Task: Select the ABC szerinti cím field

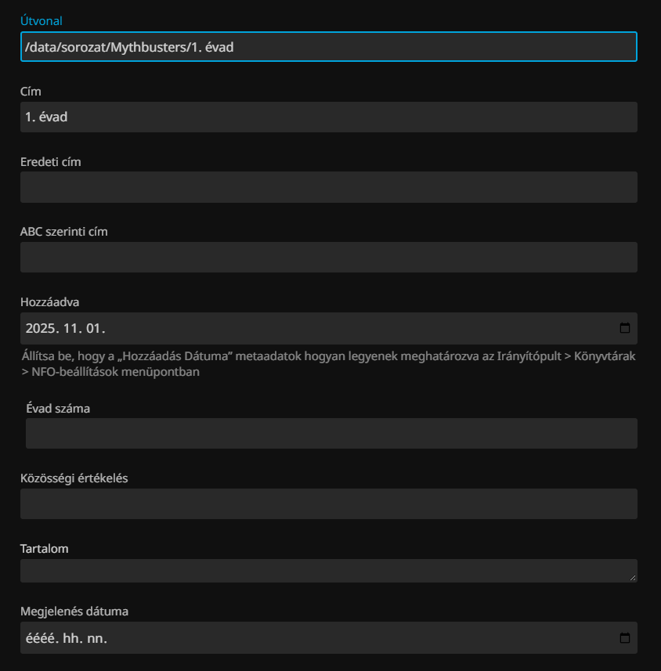Action: (328, 258)
